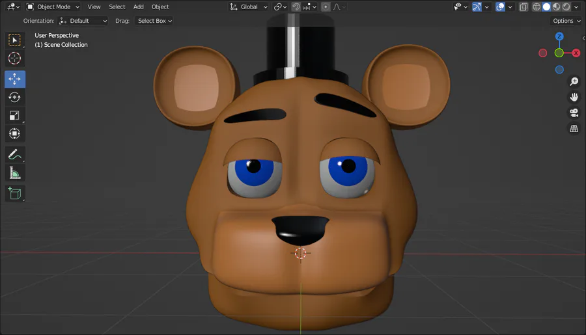The image size is (586, 335).
Task: Pick the Rotate tool
Action: (15, 97)
